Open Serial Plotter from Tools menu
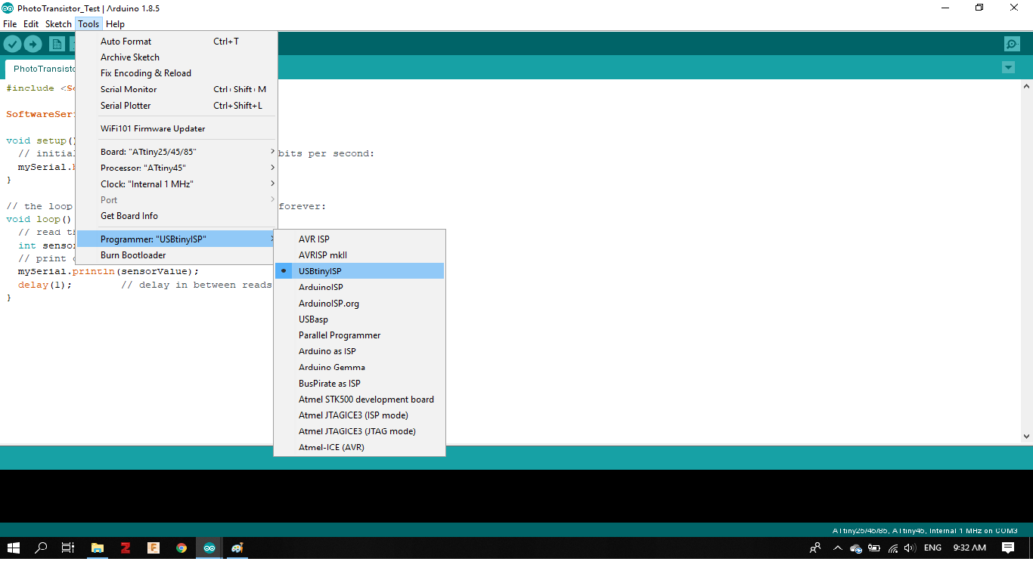The width and height of the screenshot is (1033, 580). pyautogui.click(x=177, y=106)
